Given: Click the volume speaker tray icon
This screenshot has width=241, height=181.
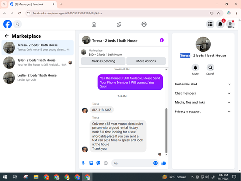Looking at the screenshot, I should coord(207,177).
